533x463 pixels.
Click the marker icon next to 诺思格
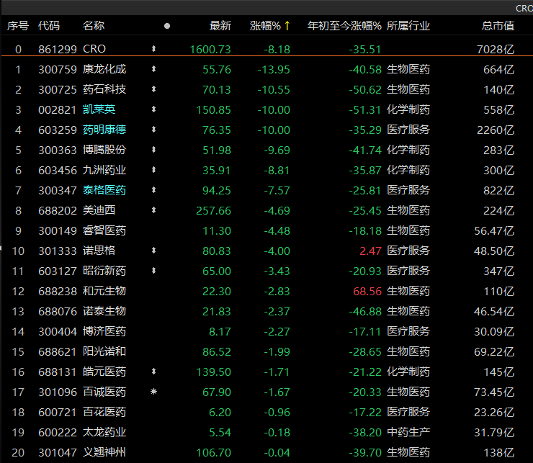click(x=153, y=251)
